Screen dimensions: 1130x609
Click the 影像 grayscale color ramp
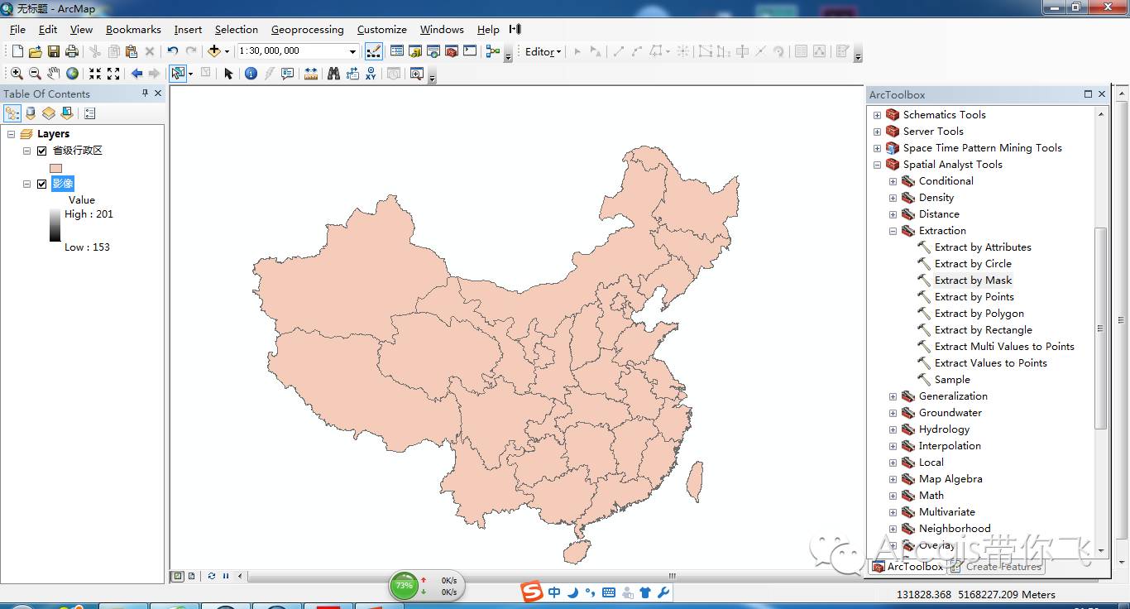click(x=55, y=225)
